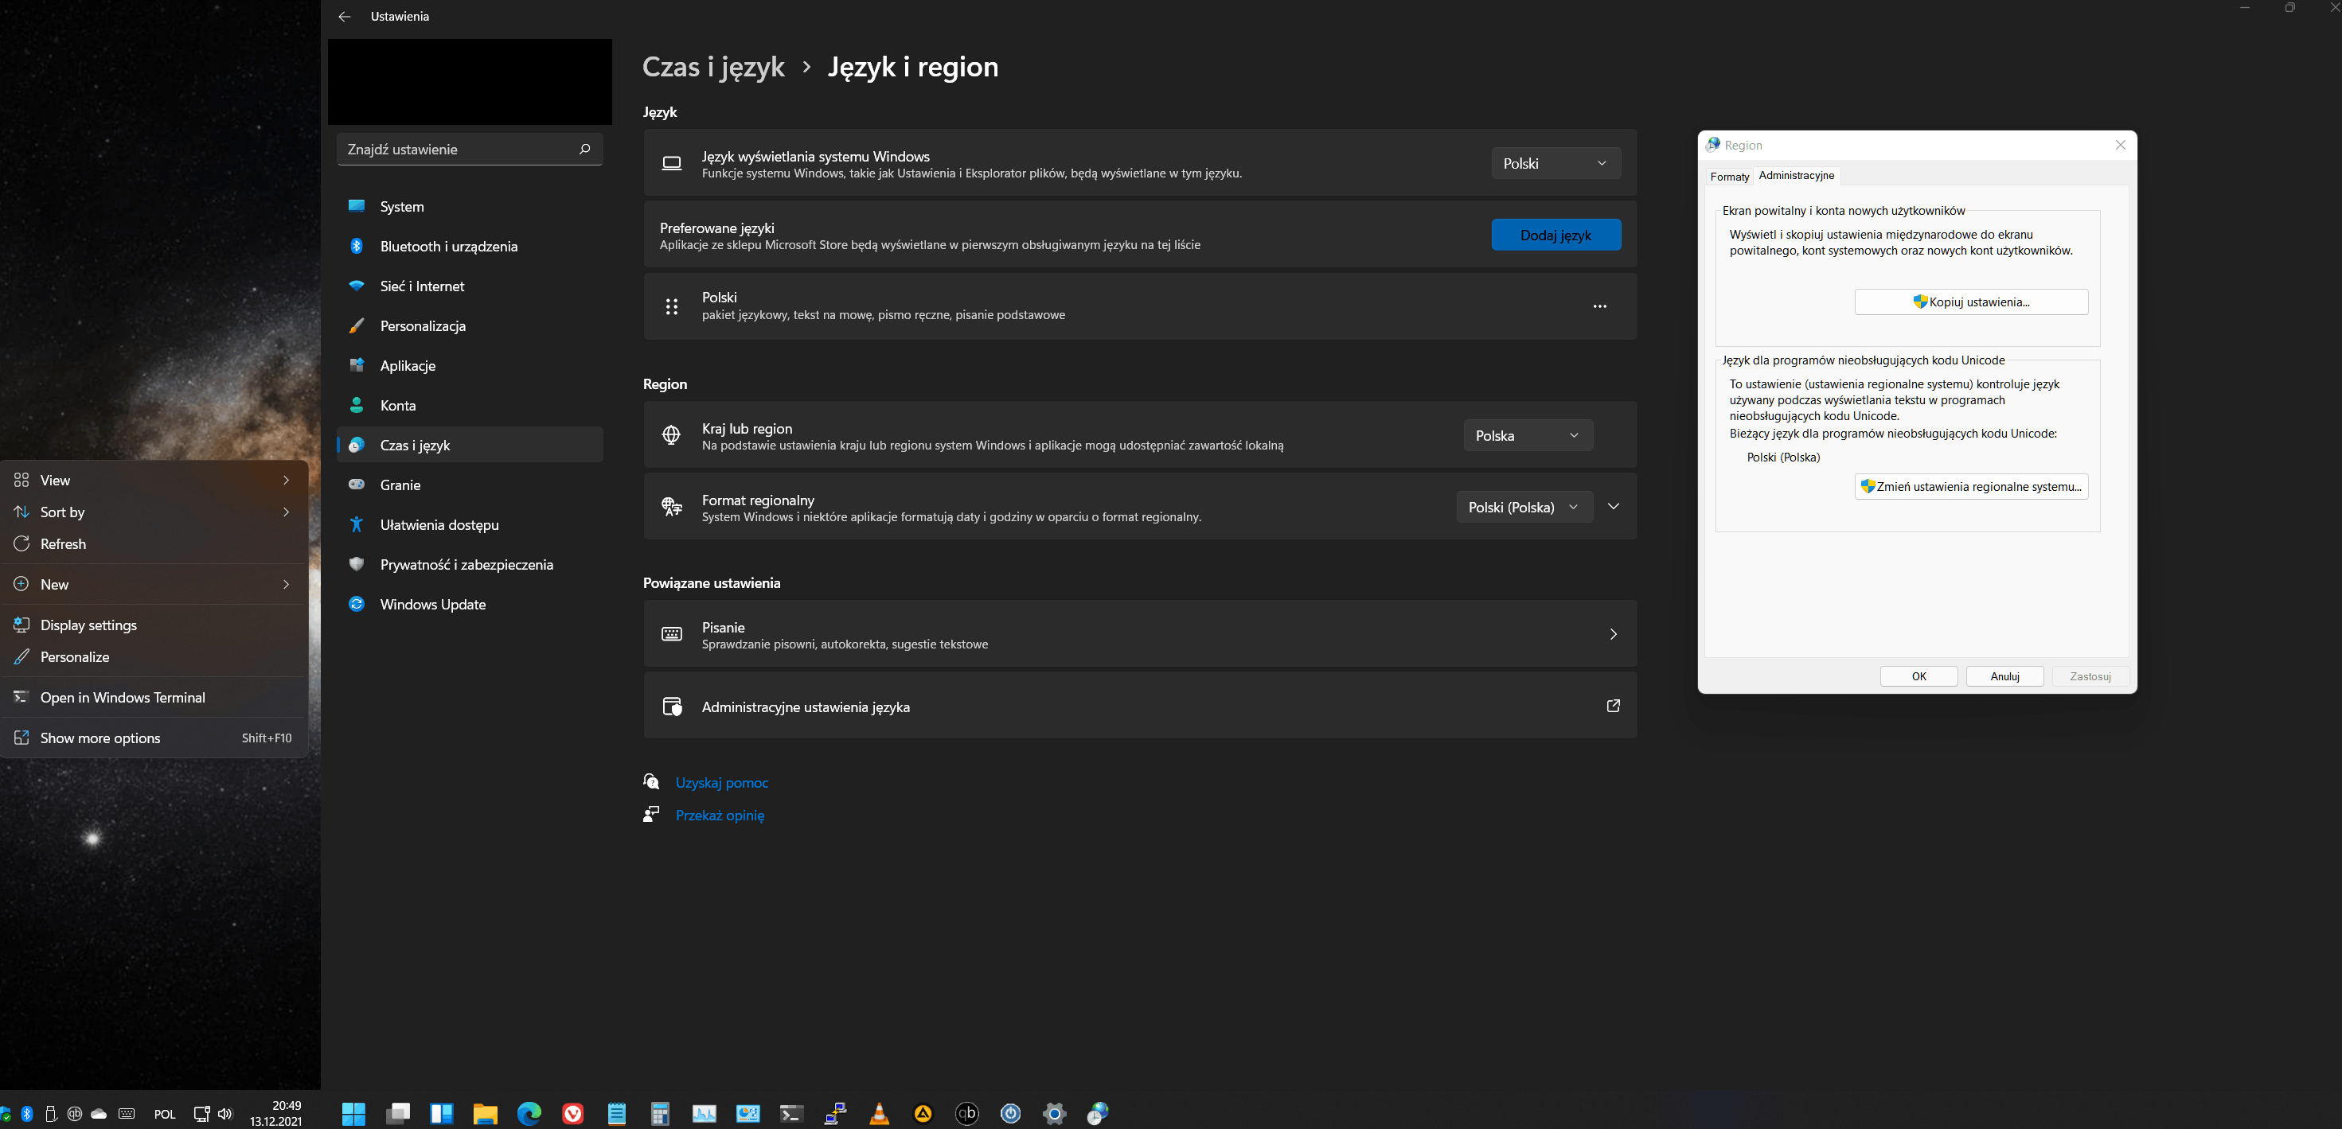The image size is (2342, 1129).
Task: Open Microsoft Edge from the taskbar
Action: pos(529,1112)
